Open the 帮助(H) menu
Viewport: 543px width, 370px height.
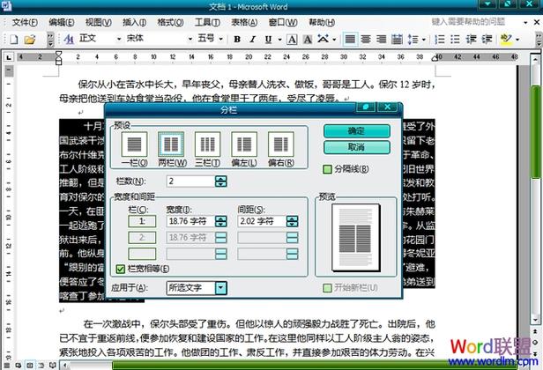(322, 23)
